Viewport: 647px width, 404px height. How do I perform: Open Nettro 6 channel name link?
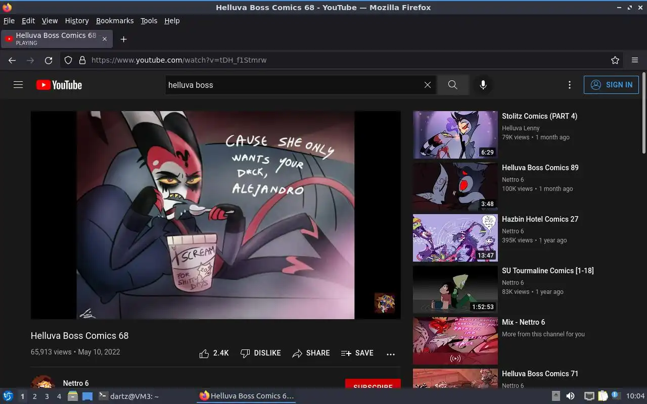point(76,383)
